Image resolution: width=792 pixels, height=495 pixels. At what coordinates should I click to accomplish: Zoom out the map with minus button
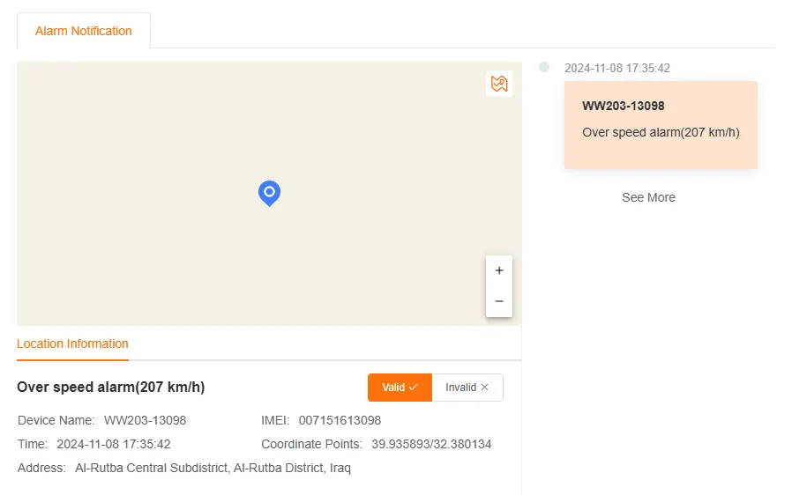499,301
